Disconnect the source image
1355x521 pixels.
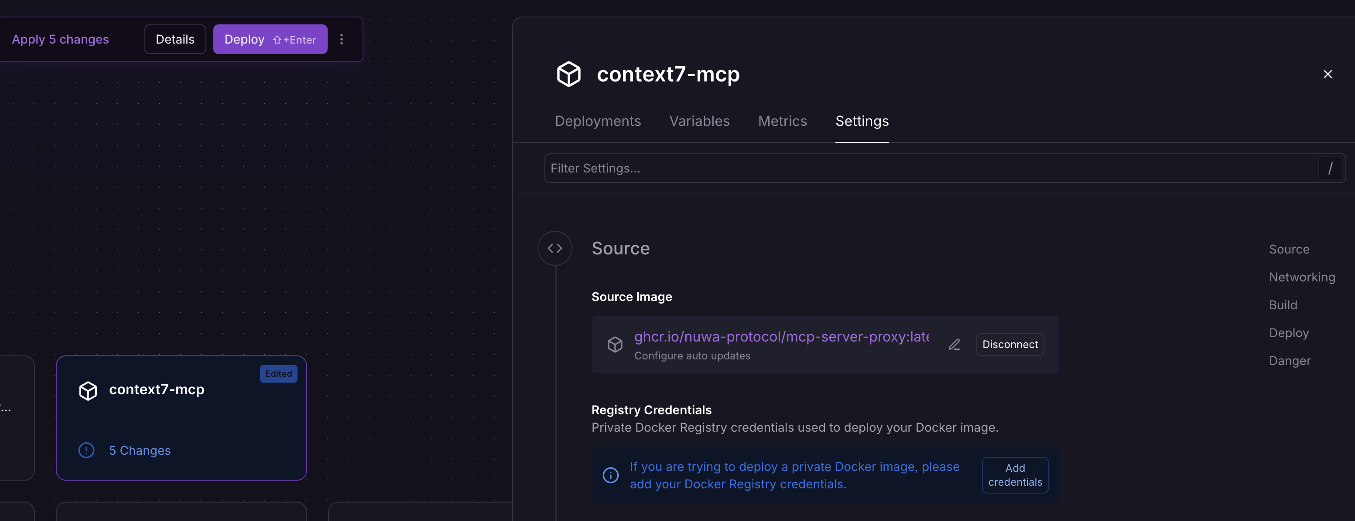coord(1009,345)
